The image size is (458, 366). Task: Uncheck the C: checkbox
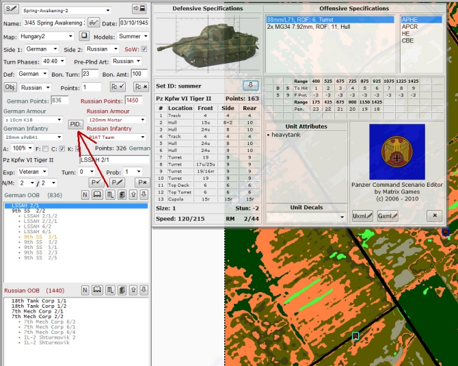(61, 148)
